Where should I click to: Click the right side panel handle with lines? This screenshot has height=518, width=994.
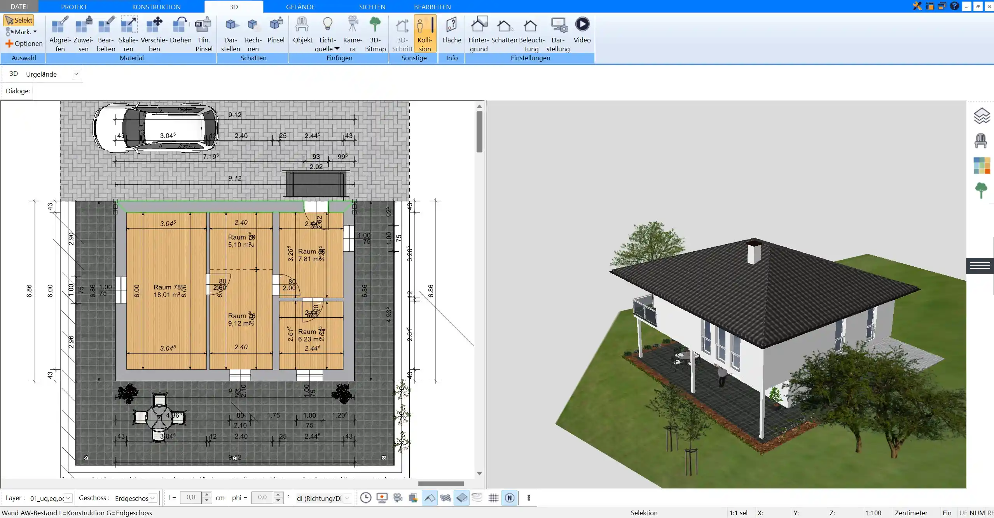[980, 266]
